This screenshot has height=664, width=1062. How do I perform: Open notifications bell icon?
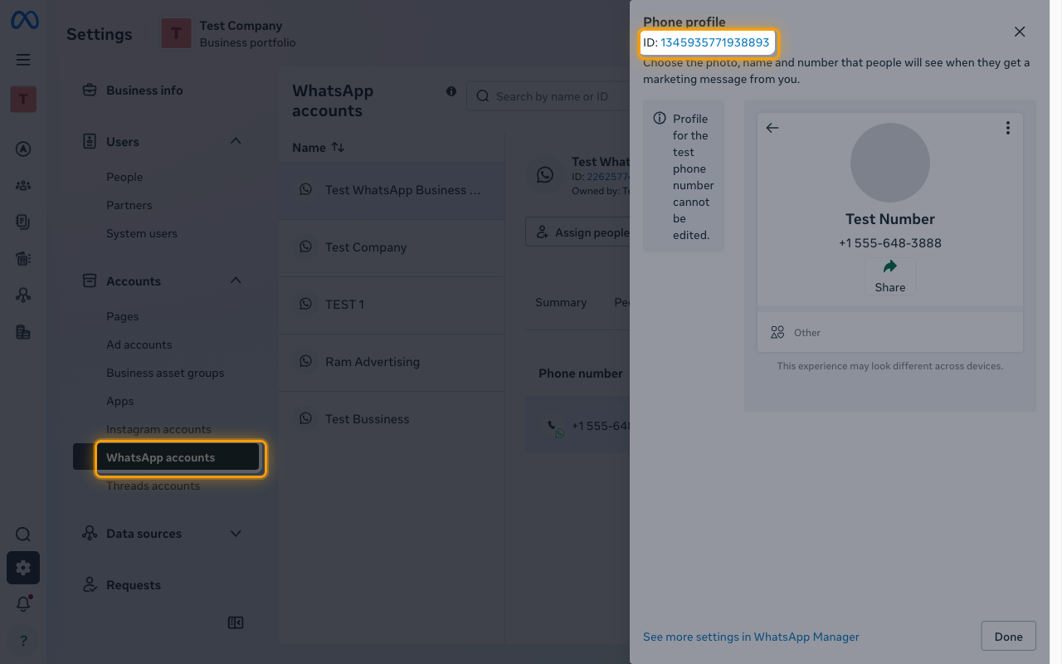(x=23, y=604)
